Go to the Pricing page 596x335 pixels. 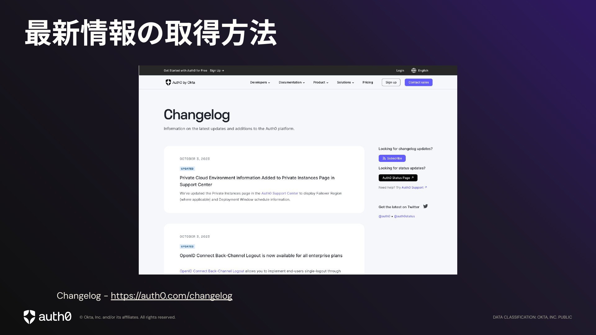[x=368, y=83]
